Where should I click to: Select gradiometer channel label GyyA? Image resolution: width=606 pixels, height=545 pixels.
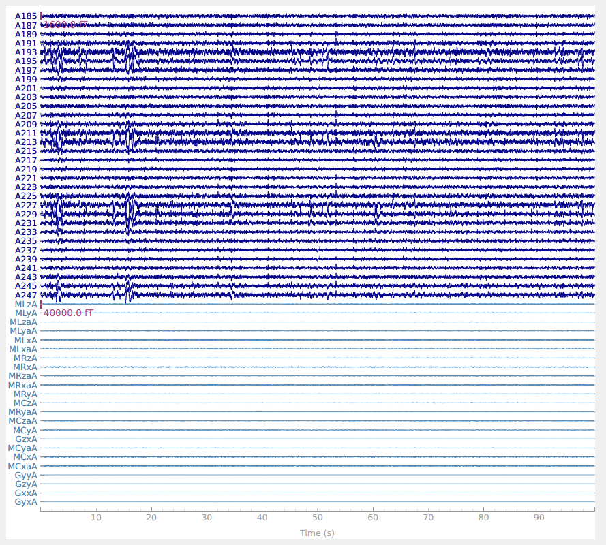pos(27,475)
